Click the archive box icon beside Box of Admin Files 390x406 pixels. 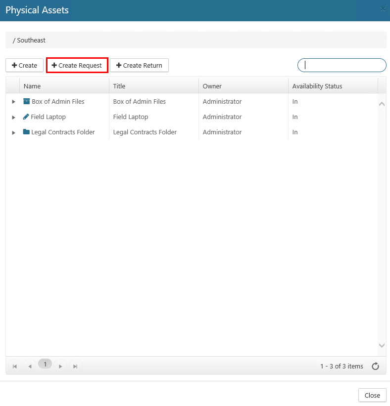(27, 102)
